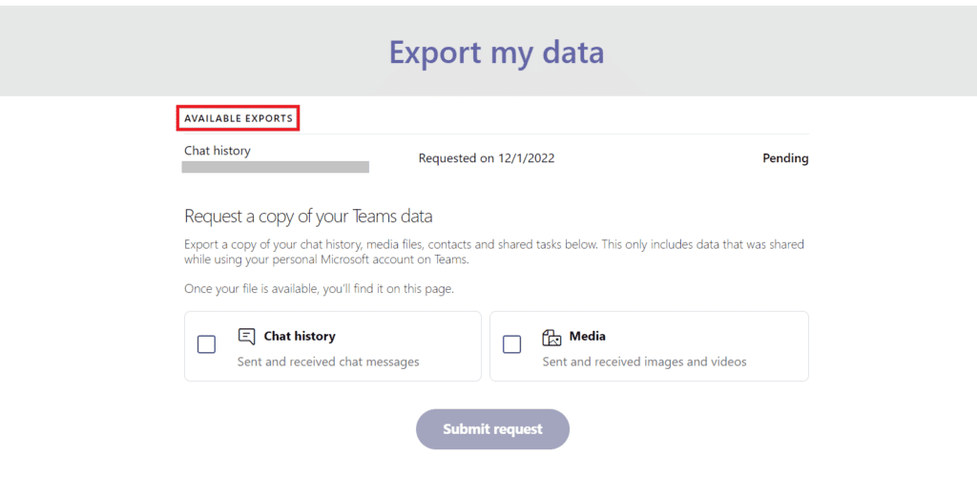Click the bold Media option label

point(587,336)
